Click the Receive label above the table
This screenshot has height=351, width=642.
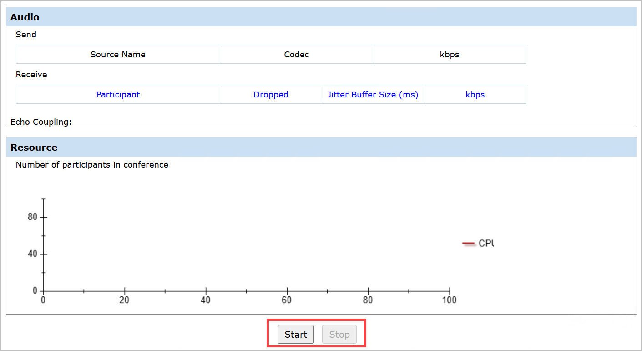[31, 75]
